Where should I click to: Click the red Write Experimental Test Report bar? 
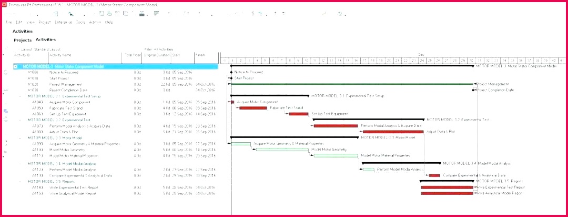447,188
